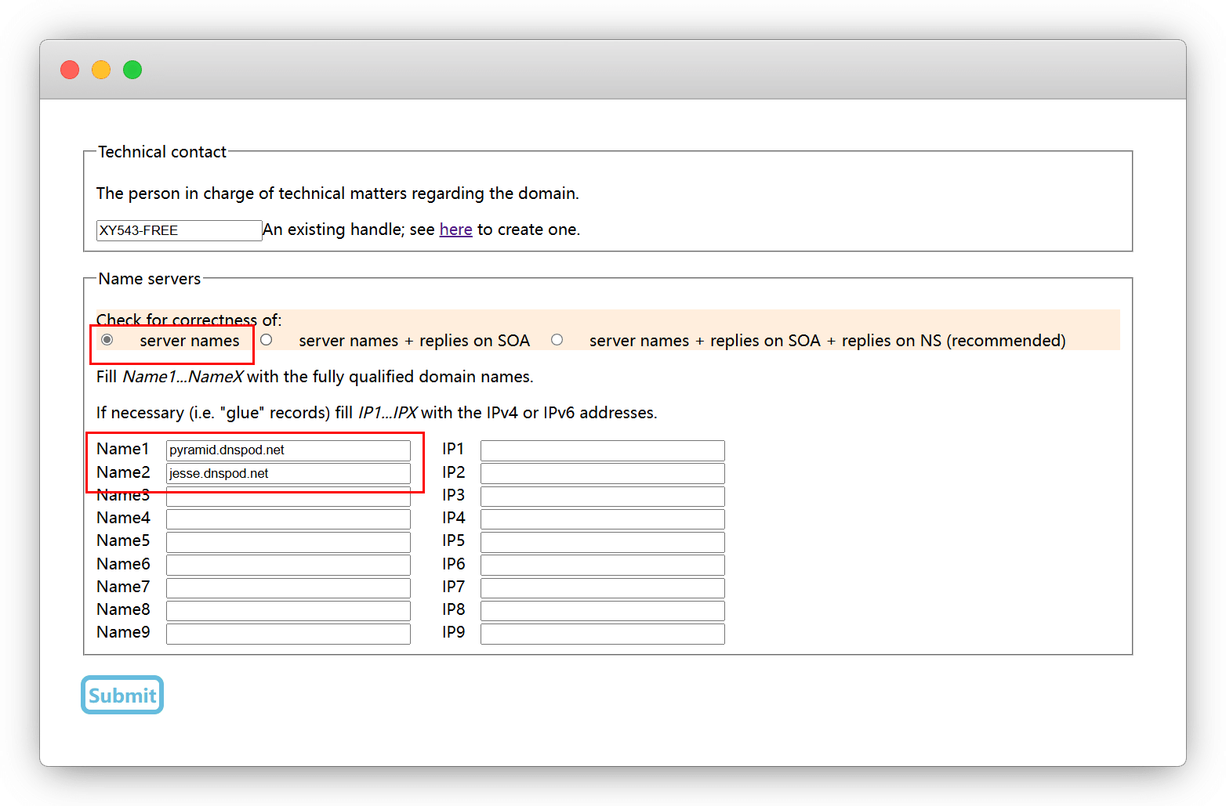Click the Submit button
Viewport: 1226px width, 806px height.
coord(122,695)
